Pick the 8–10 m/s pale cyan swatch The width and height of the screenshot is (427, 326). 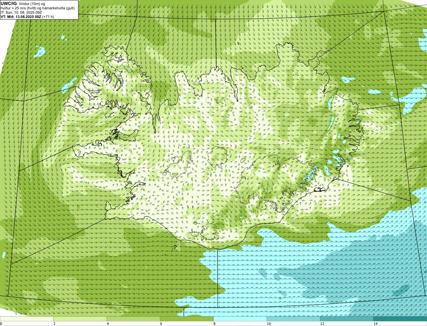pos(240,319)
